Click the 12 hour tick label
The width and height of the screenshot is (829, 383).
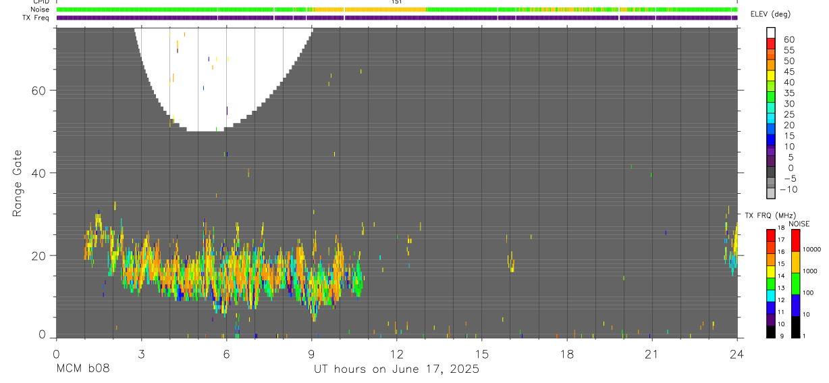[x=396, y=354]
